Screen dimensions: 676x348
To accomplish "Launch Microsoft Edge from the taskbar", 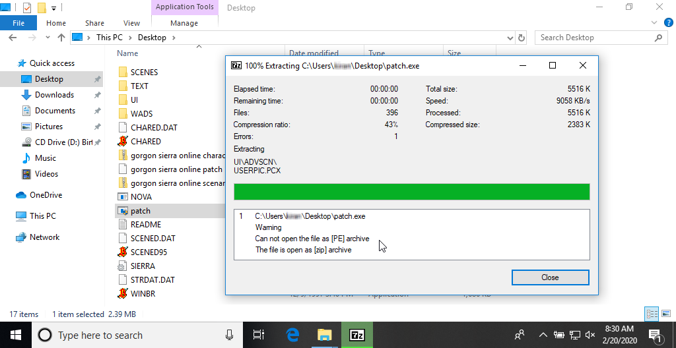I will click(293, 335).
